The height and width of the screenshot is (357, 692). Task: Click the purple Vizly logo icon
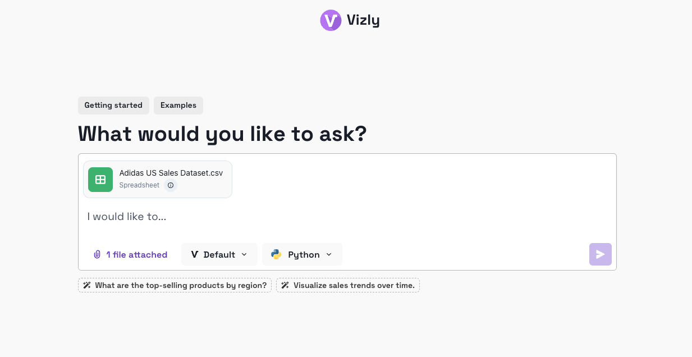(x=331, y=20)
